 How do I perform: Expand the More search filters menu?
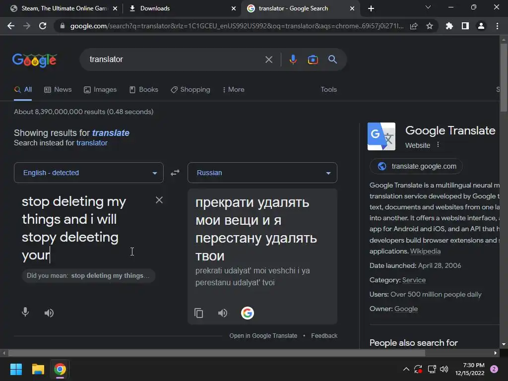point(234,90)
